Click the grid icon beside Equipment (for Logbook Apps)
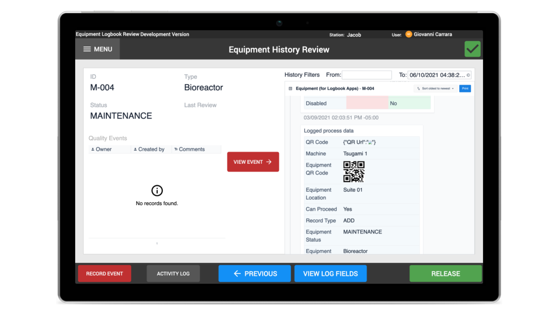 pyautogui.click(x=290, y=88)
